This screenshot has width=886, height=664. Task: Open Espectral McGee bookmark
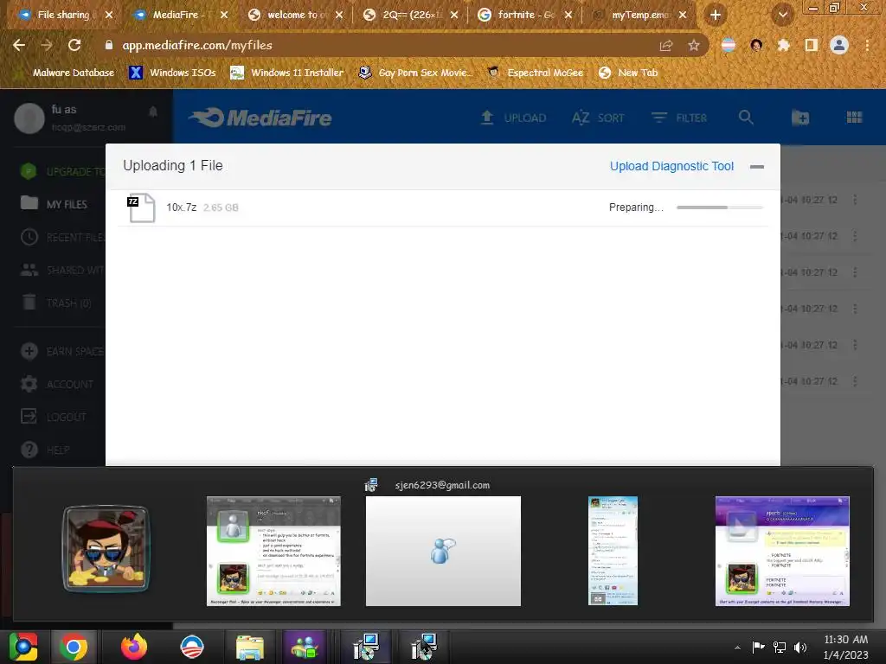[535, 73]
